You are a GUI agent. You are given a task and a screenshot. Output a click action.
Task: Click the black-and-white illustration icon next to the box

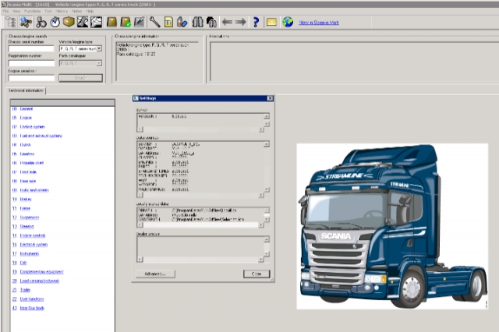coord(83,23)
